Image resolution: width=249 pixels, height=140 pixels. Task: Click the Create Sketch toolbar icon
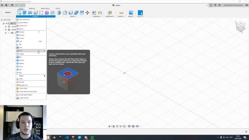(x=19, y=13)
